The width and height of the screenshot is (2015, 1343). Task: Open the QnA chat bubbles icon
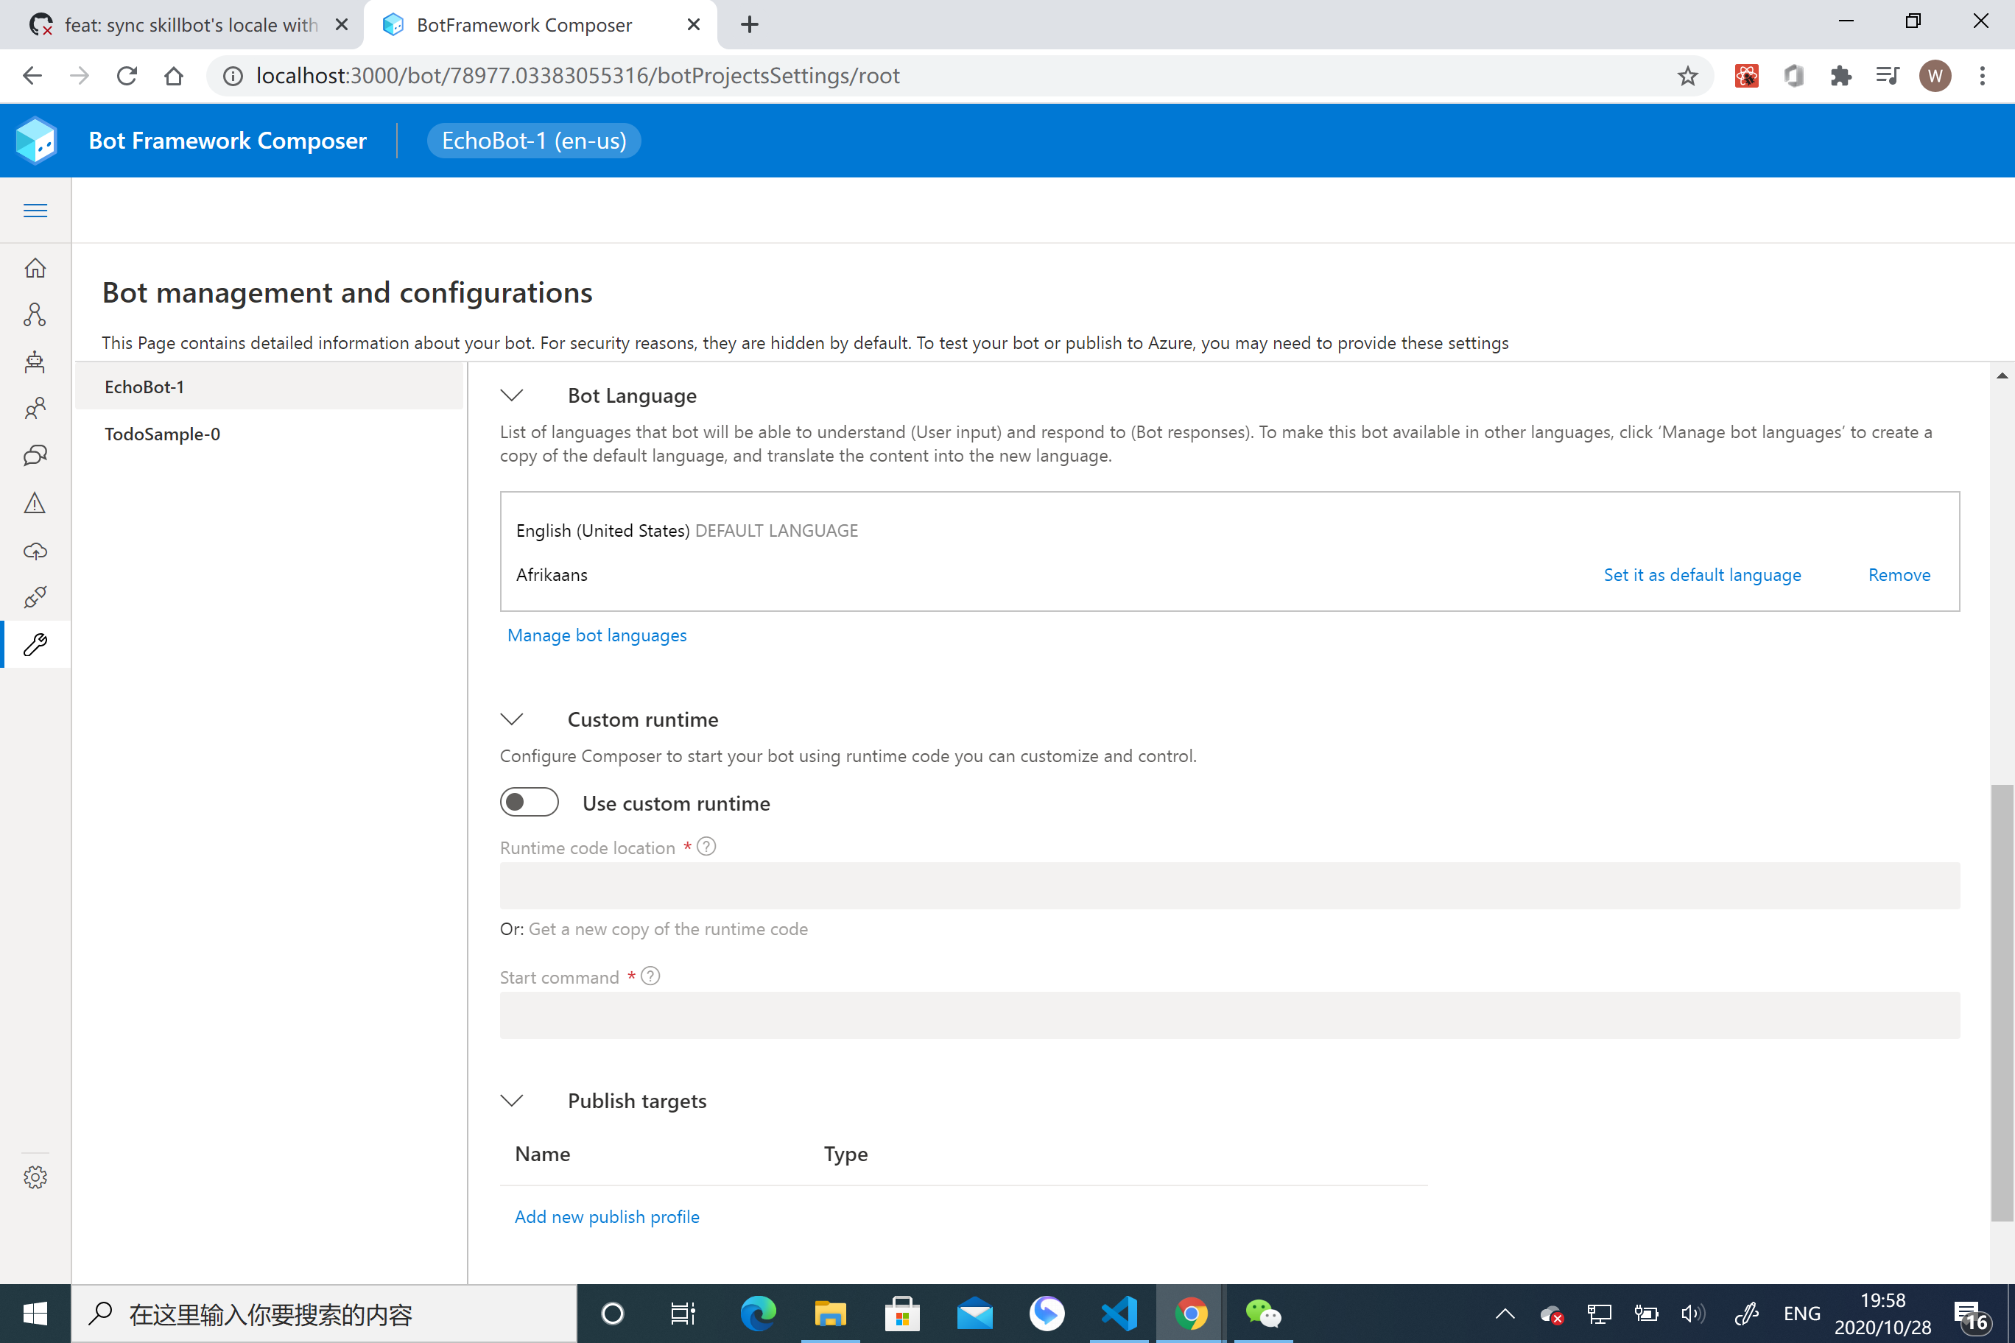coord(35,456)
